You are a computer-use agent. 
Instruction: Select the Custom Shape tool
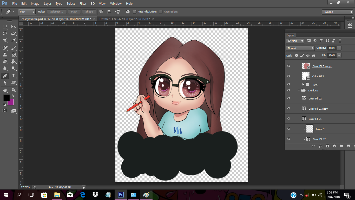(14, 83)
